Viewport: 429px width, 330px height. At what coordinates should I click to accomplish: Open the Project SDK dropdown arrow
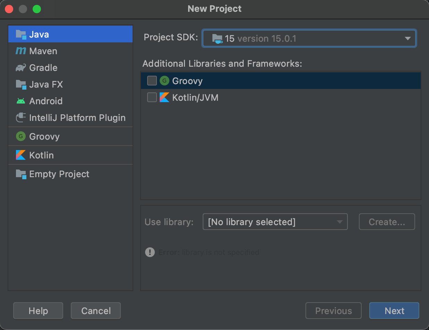click(408, 39)
